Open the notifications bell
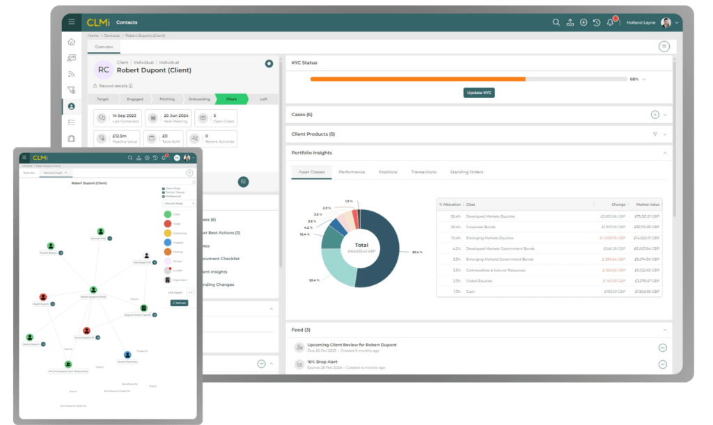This screenshot has width=713, height=425. 611,22
